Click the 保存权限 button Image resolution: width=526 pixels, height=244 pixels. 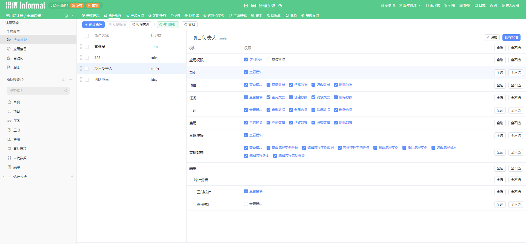pos(511,38)
